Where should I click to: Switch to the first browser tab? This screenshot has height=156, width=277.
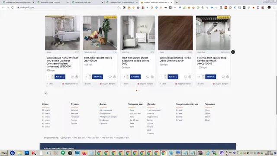click(x=19, y=3)
